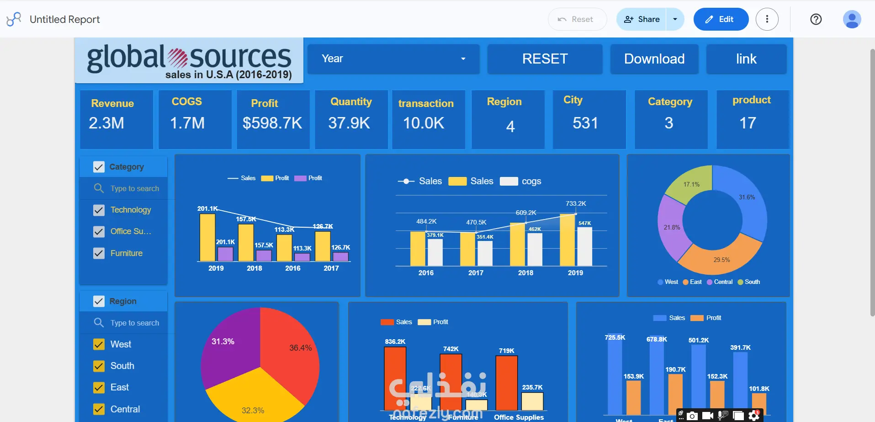Select the Revenue 2.3M scorecard
Viewport: 875px width, 422px height.
pyautogui.click(x=117, y=119)
